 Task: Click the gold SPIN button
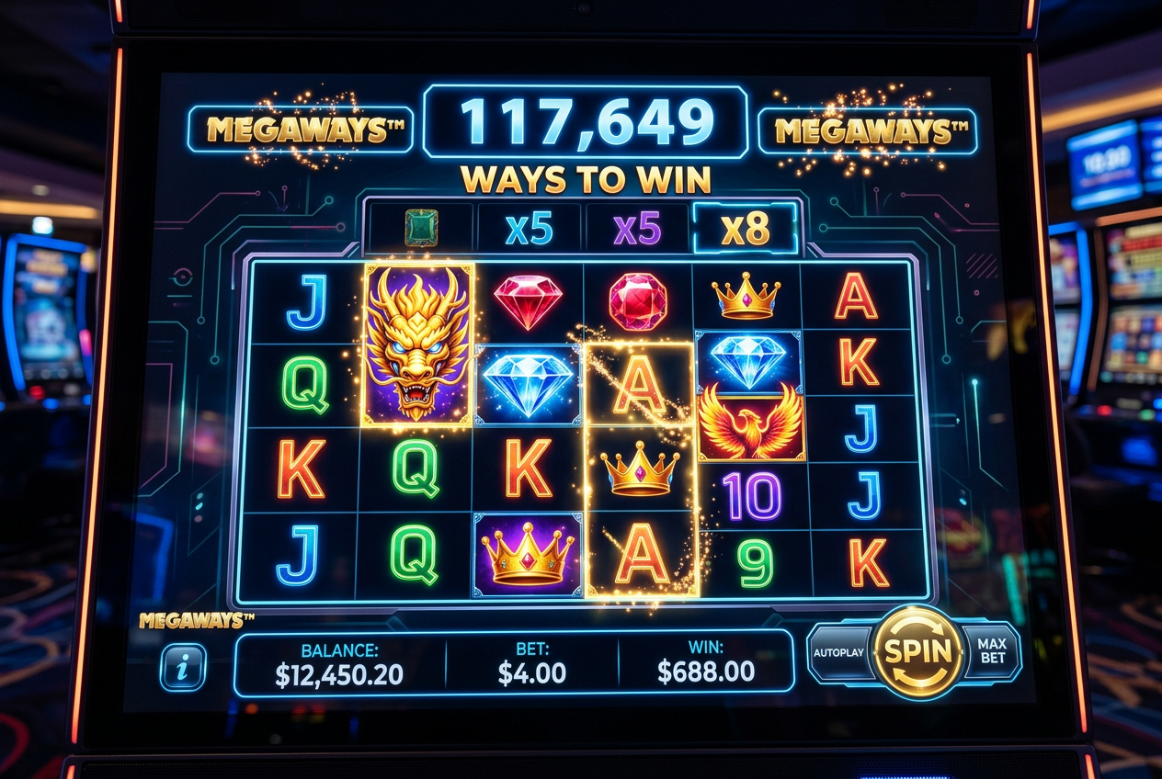pos(917,652)
